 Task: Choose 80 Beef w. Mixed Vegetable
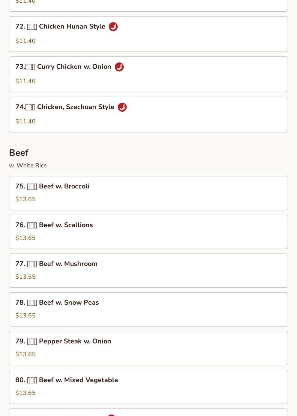pos(148,387)
